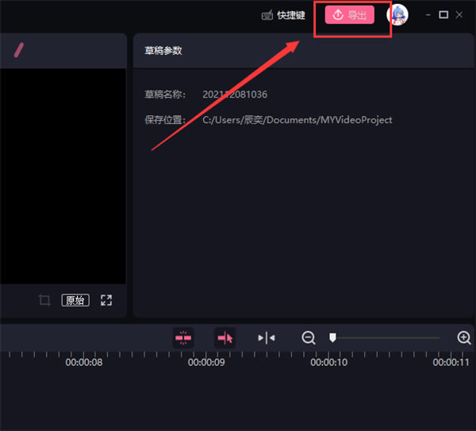The width and height of the screenshot is (476, 431).
Task: Close the application window
Action: pos(459,14)
